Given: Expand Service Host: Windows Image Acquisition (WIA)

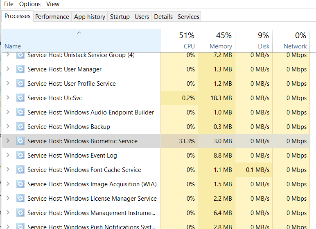Looking at the screenshot, I should point(8,184).
